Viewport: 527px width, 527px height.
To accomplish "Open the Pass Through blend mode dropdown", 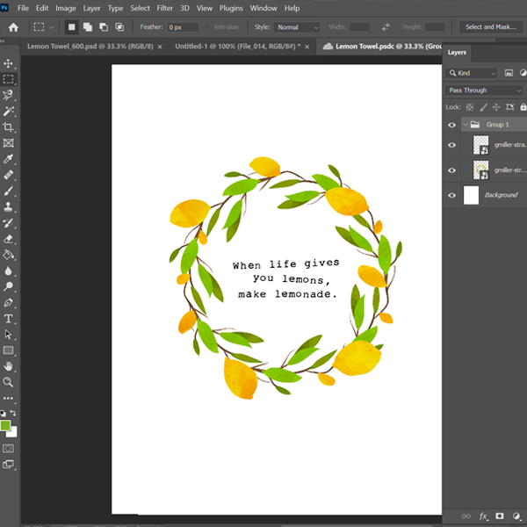I will (484, 90).
